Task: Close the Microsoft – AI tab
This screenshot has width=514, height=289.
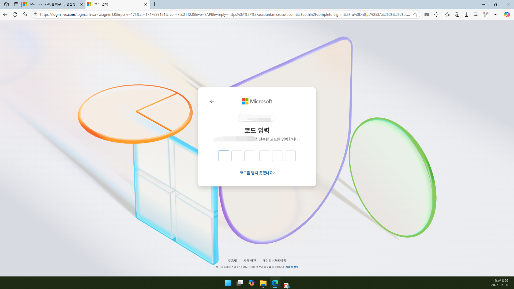Action: coord(81,4)
